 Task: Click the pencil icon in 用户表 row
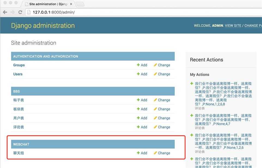tap(155, 118)
